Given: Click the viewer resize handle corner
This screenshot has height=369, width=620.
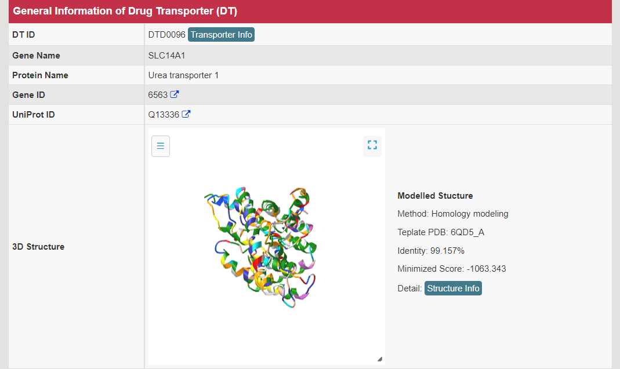Looking at the screenshot, I should [x=380, y=359].
